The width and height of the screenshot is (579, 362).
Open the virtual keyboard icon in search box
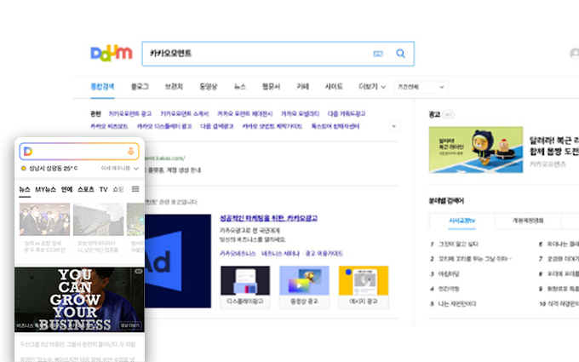pos(378,54)
